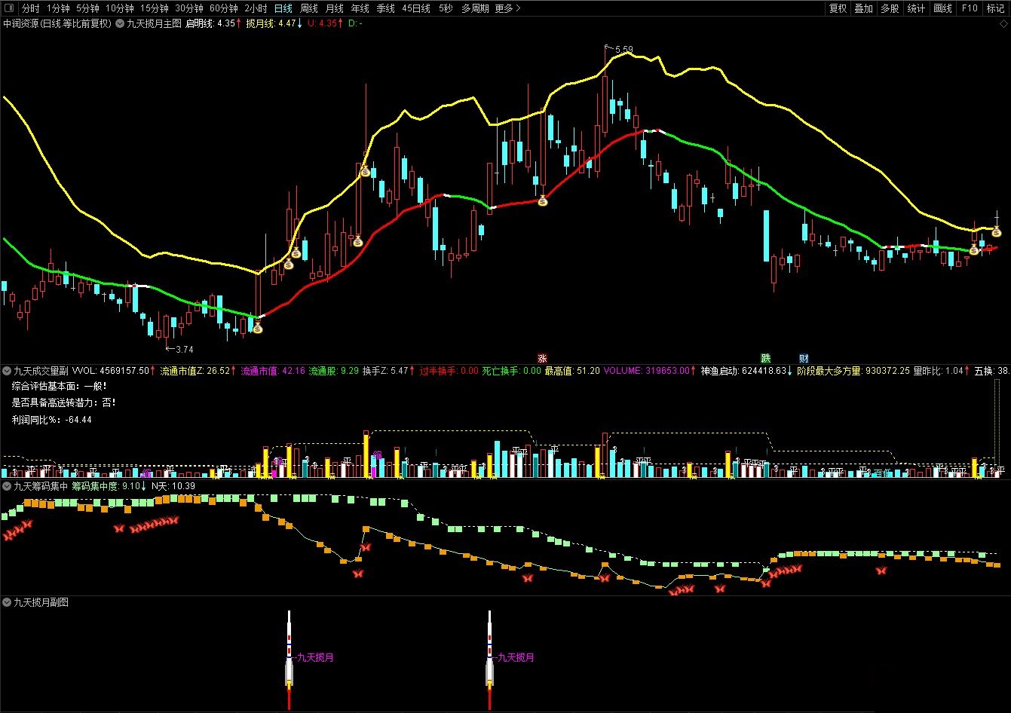Click the money bag icon at the 3.74 low
This screenshot has width=1011, height=713.
[x=258, y=327]
